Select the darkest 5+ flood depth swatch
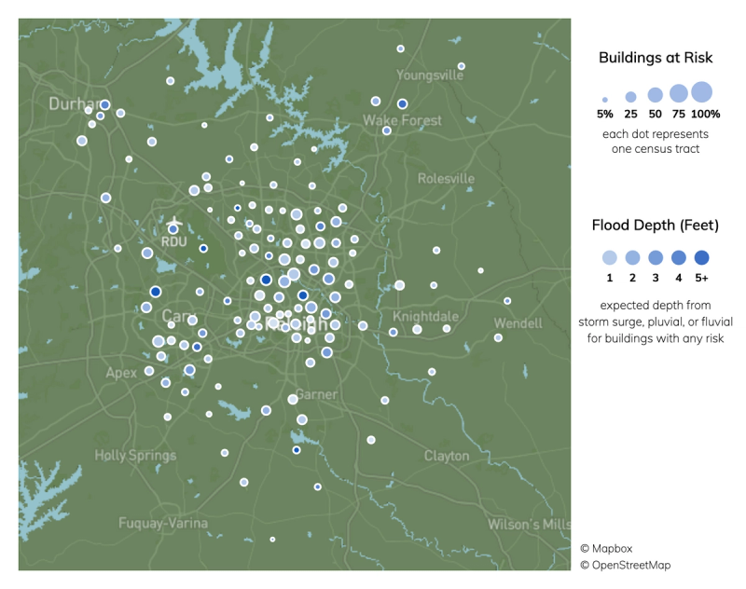This screenshot has width=746, height=589. coord(702,257)
